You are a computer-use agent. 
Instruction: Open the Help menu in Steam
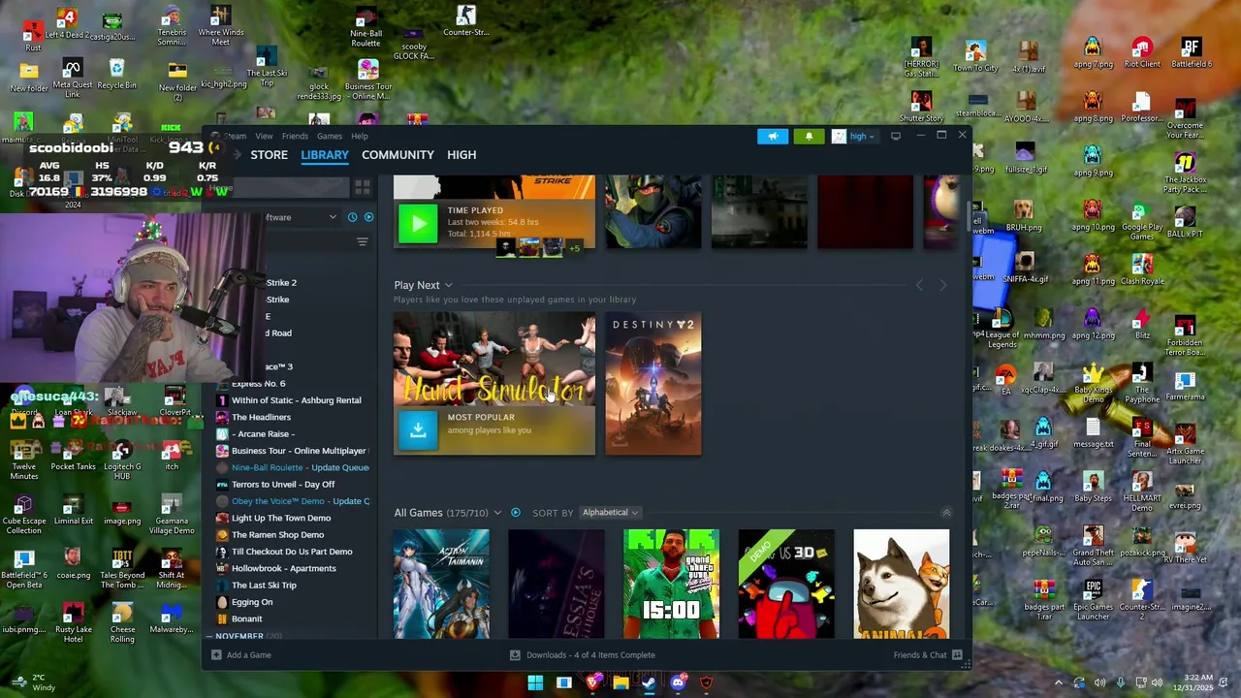click(360, 137)
